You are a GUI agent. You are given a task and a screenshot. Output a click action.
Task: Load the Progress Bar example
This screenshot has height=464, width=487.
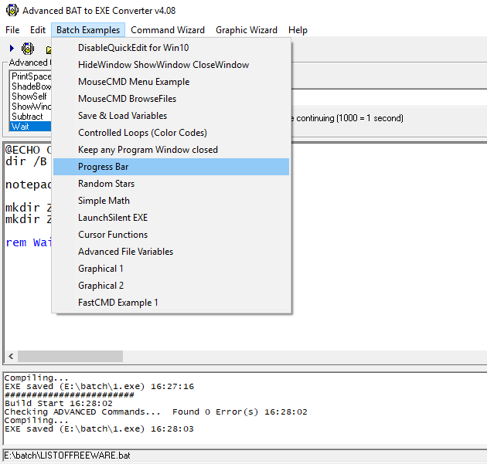click(x=171, y=167)
